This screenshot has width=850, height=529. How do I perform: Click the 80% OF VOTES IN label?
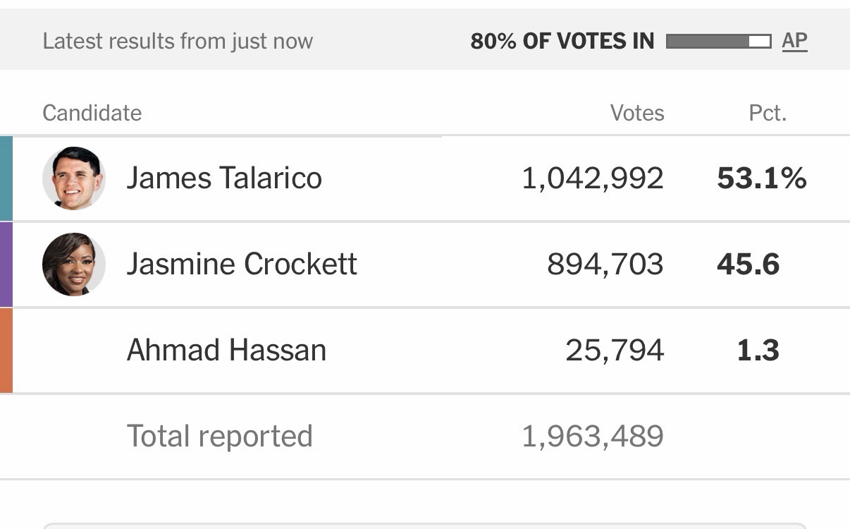tap(562, 42)
